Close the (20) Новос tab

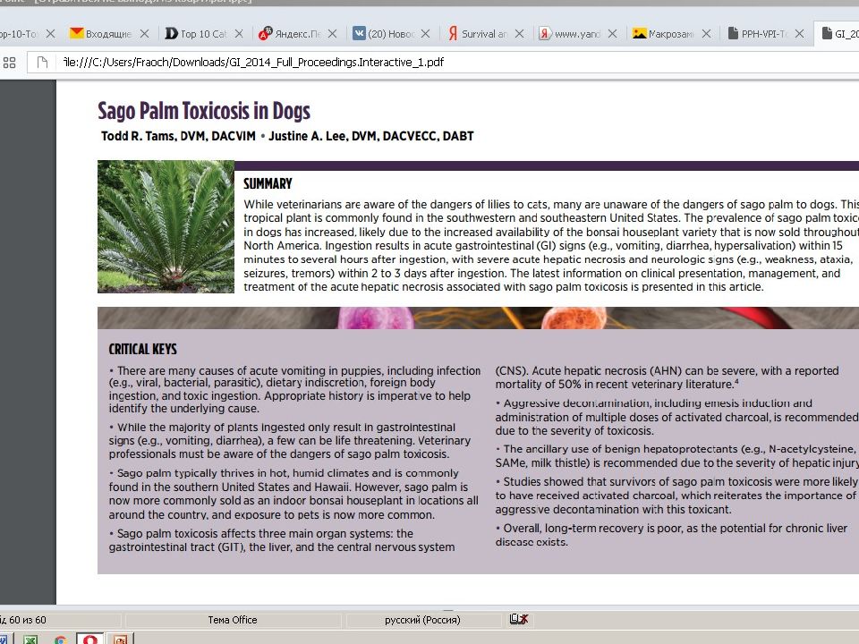coord(425,34)
